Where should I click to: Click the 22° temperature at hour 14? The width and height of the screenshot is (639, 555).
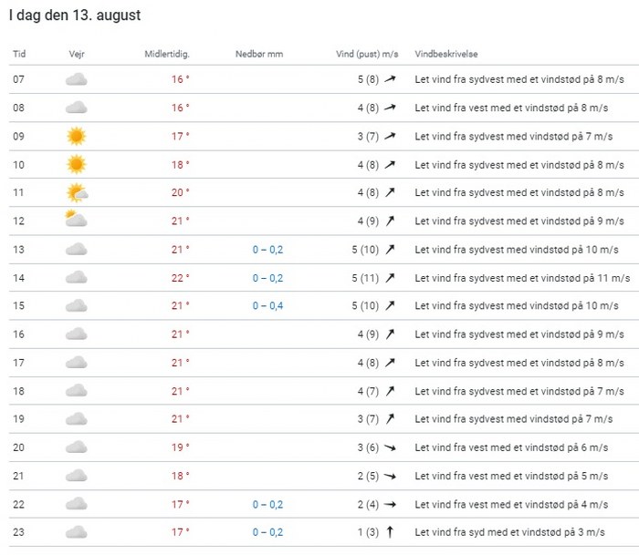180,278
